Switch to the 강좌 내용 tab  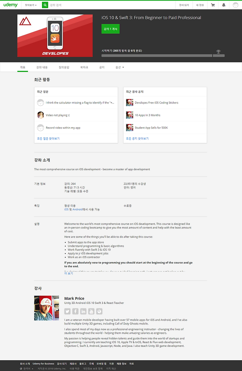[x=42, y=67]
